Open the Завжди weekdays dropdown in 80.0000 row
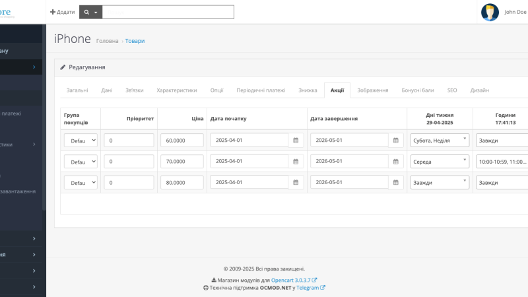Viewport: 528px width, 297px height. (x=440, y=182)
